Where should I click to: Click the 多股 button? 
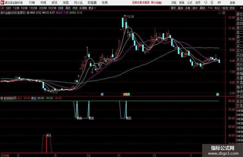click(x=188, y=8)
